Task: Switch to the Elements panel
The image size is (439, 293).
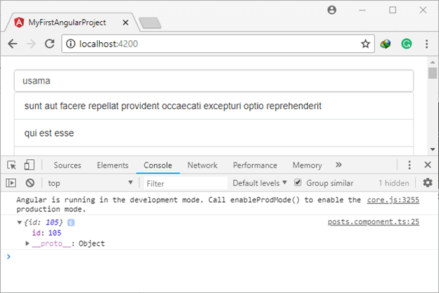Action: tap(113, 165)
